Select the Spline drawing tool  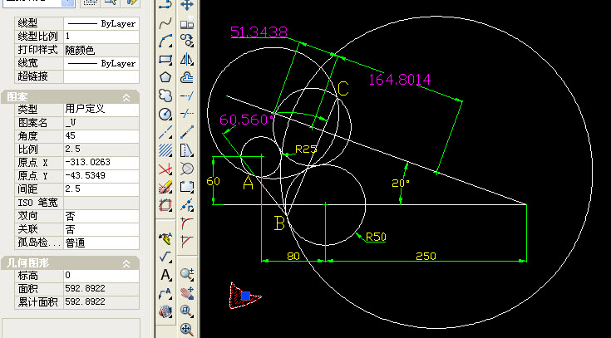pos(165,23)
